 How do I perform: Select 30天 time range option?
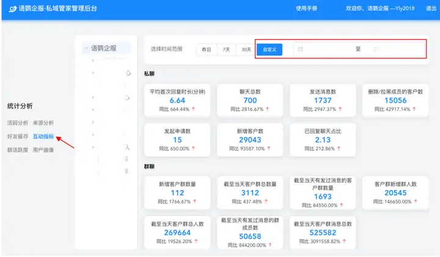[246, 49]
